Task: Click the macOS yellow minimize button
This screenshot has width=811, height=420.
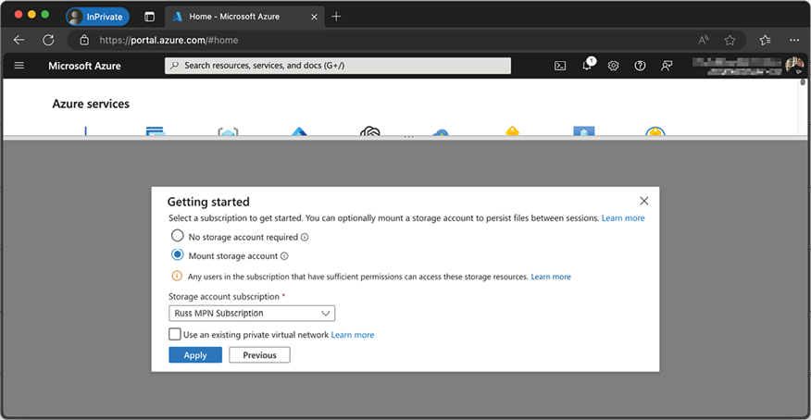Action: coord(31,15)
